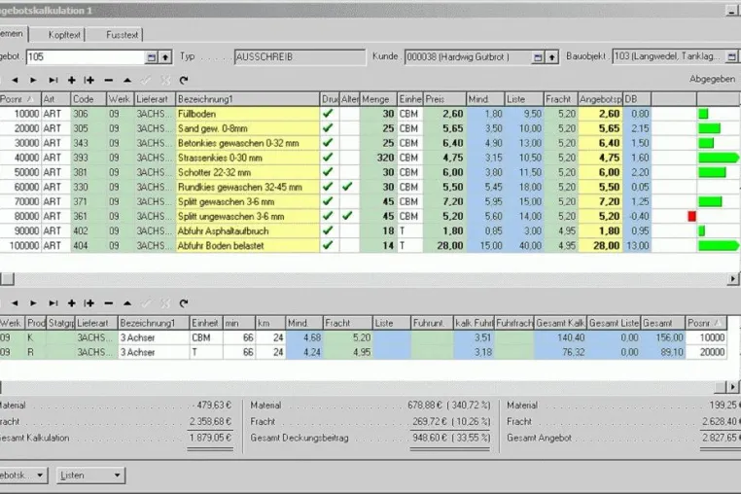Click green margin bar for Abfuhr Boden belastet

(x=719, y=245)
